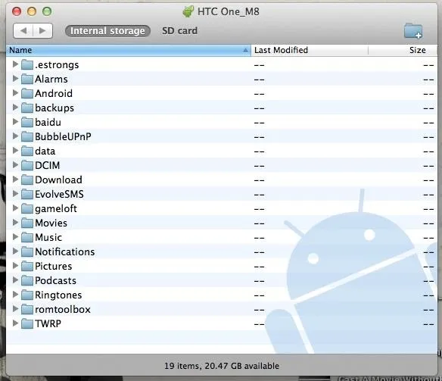The height and width of the screenshot is (381, 442).
Task: Select the backups folder name
Action: (54, 108)
